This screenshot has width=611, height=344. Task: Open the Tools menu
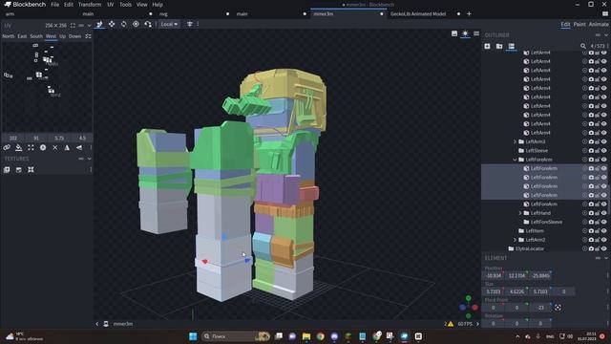pyautogui.click(x=125, y=5)
